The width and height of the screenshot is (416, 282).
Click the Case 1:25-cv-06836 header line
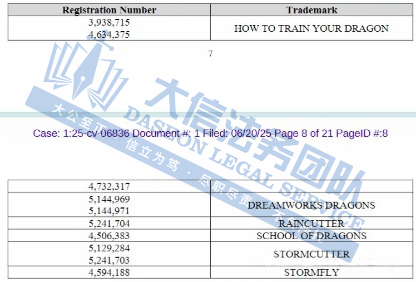pyautogui.click(x=210, y=133)
